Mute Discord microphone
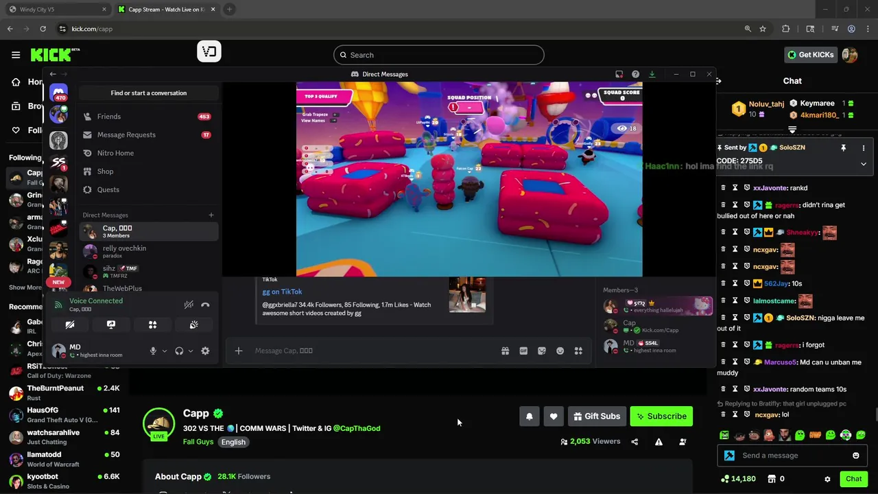Image resolution: width=878 pixels, height=494 pixels. 153,351
